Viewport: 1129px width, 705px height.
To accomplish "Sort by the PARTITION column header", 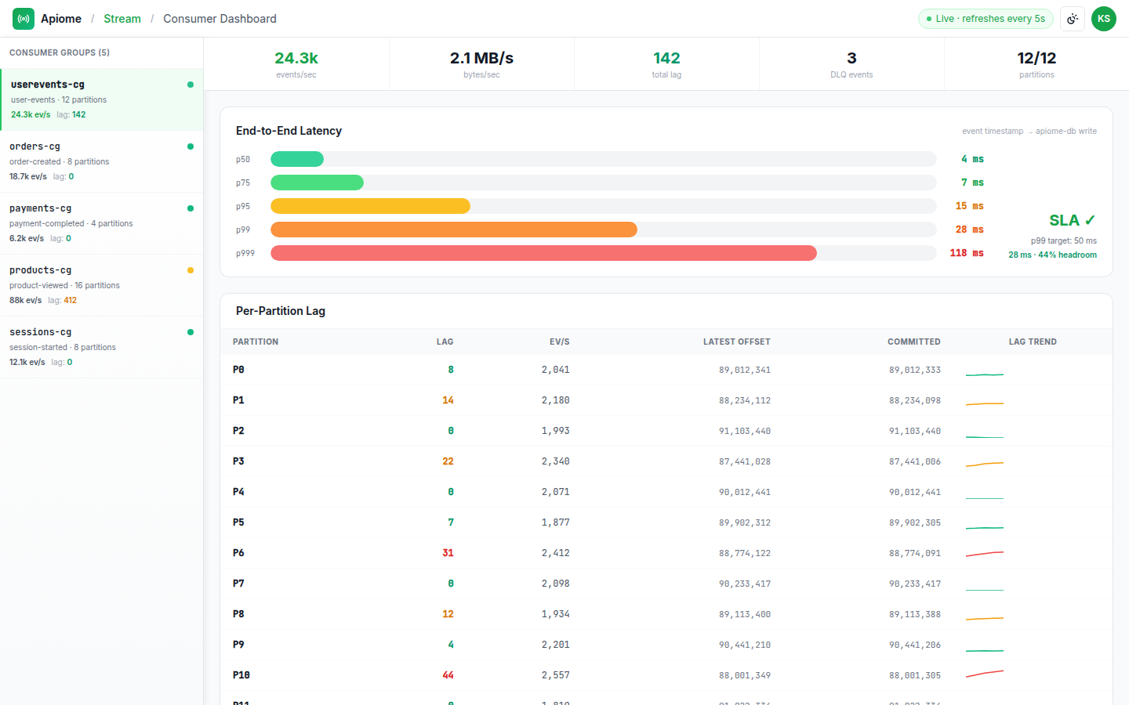I will point(256,342).
